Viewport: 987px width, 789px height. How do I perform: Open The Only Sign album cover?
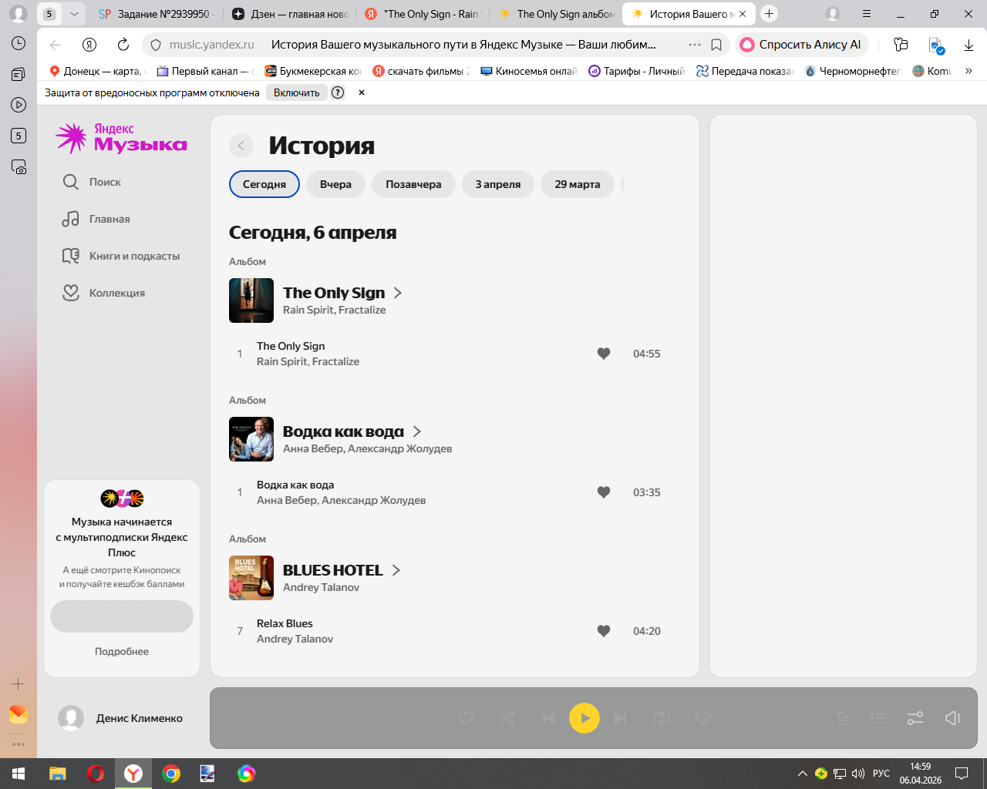(251, 300)
